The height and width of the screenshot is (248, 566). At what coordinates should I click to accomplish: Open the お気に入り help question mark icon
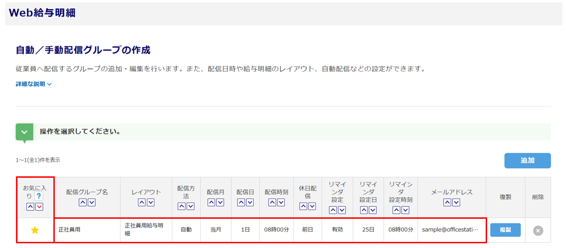[x=39, y=197]
